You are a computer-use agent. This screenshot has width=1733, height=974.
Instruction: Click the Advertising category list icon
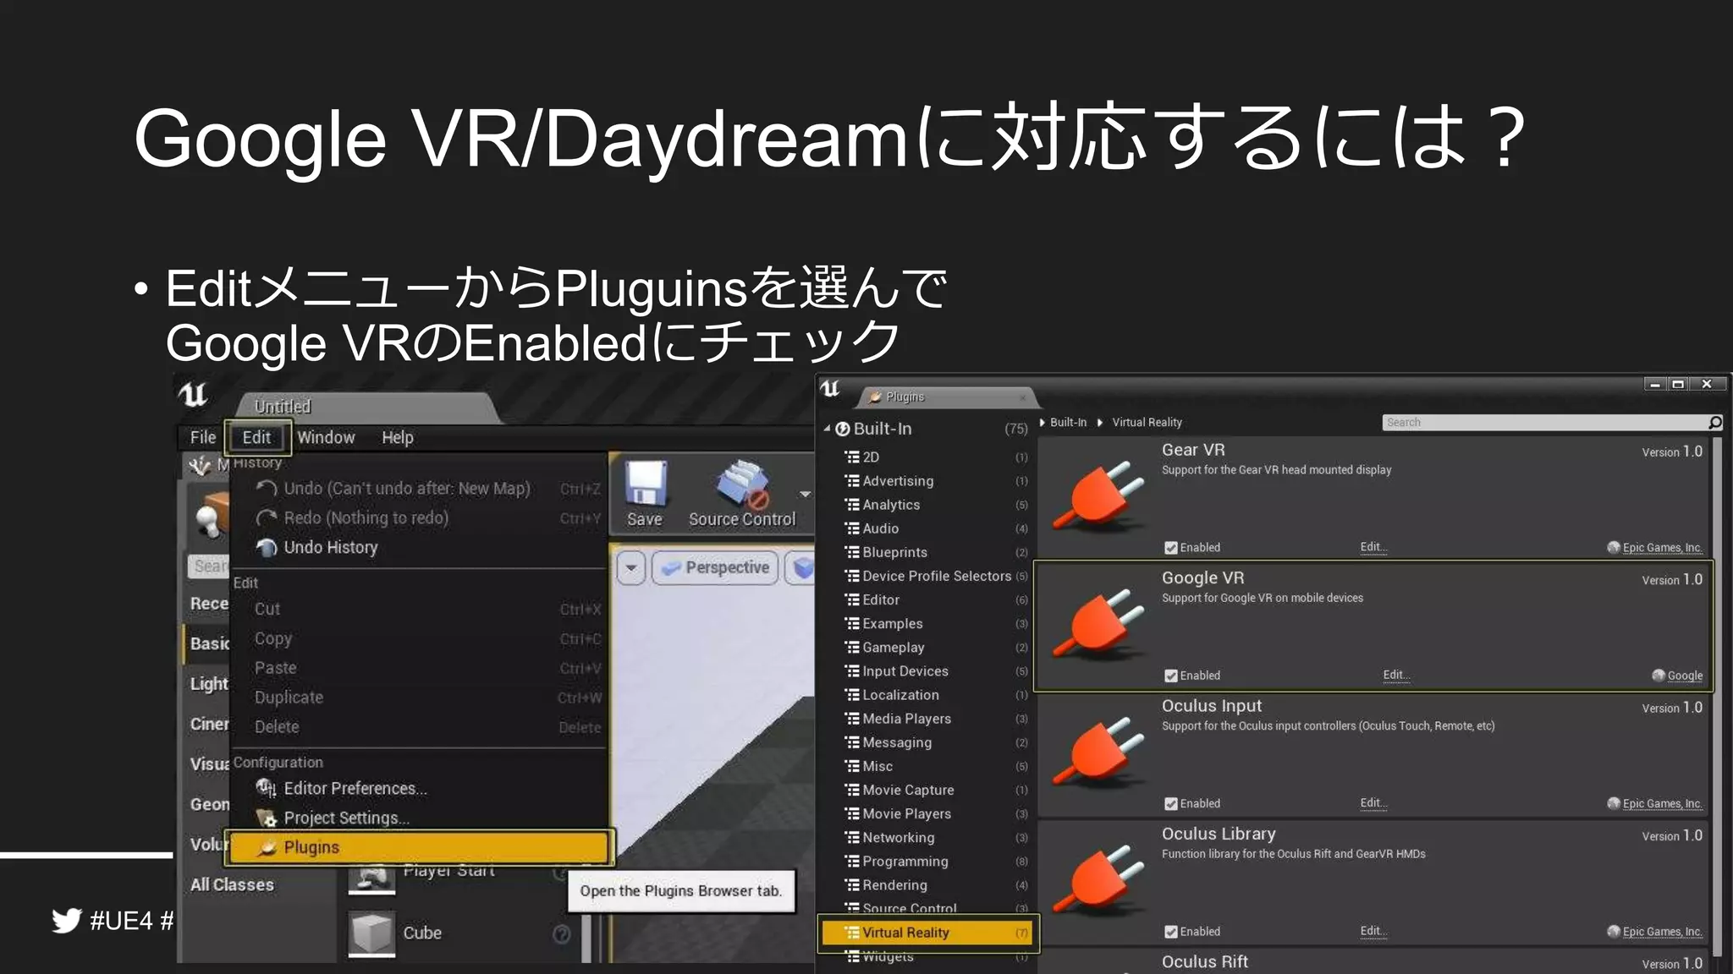click(852, 480)
